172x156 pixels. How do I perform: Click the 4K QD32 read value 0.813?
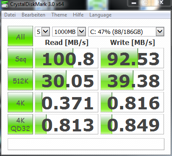coord(67,124)
